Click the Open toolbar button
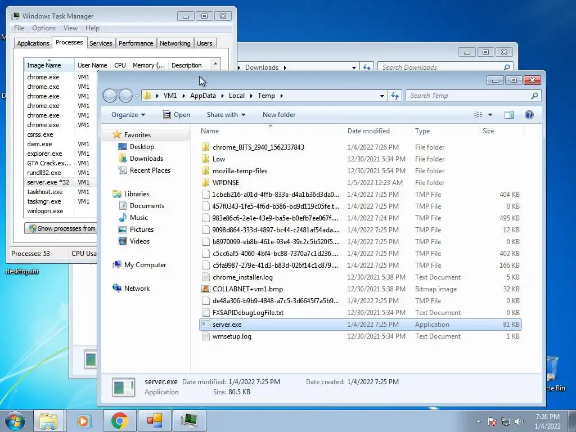This screenshot has width=576, height=432. pyautogui.click(x=176, y=115)
